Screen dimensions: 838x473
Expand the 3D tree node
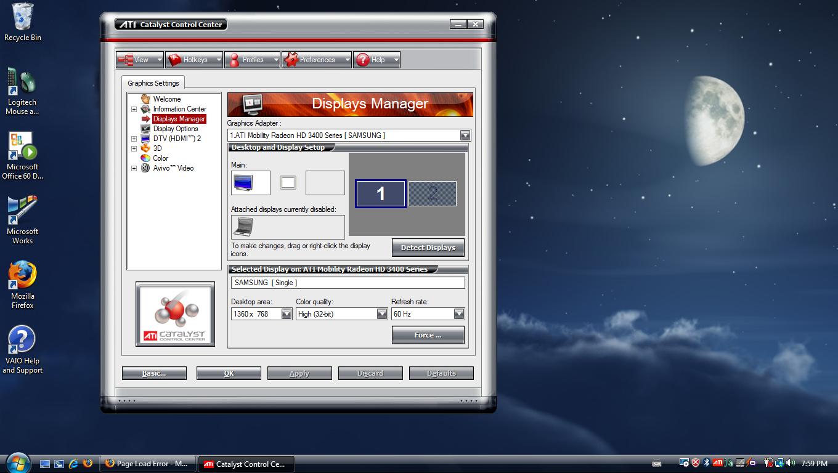click(x=134, y=148)
